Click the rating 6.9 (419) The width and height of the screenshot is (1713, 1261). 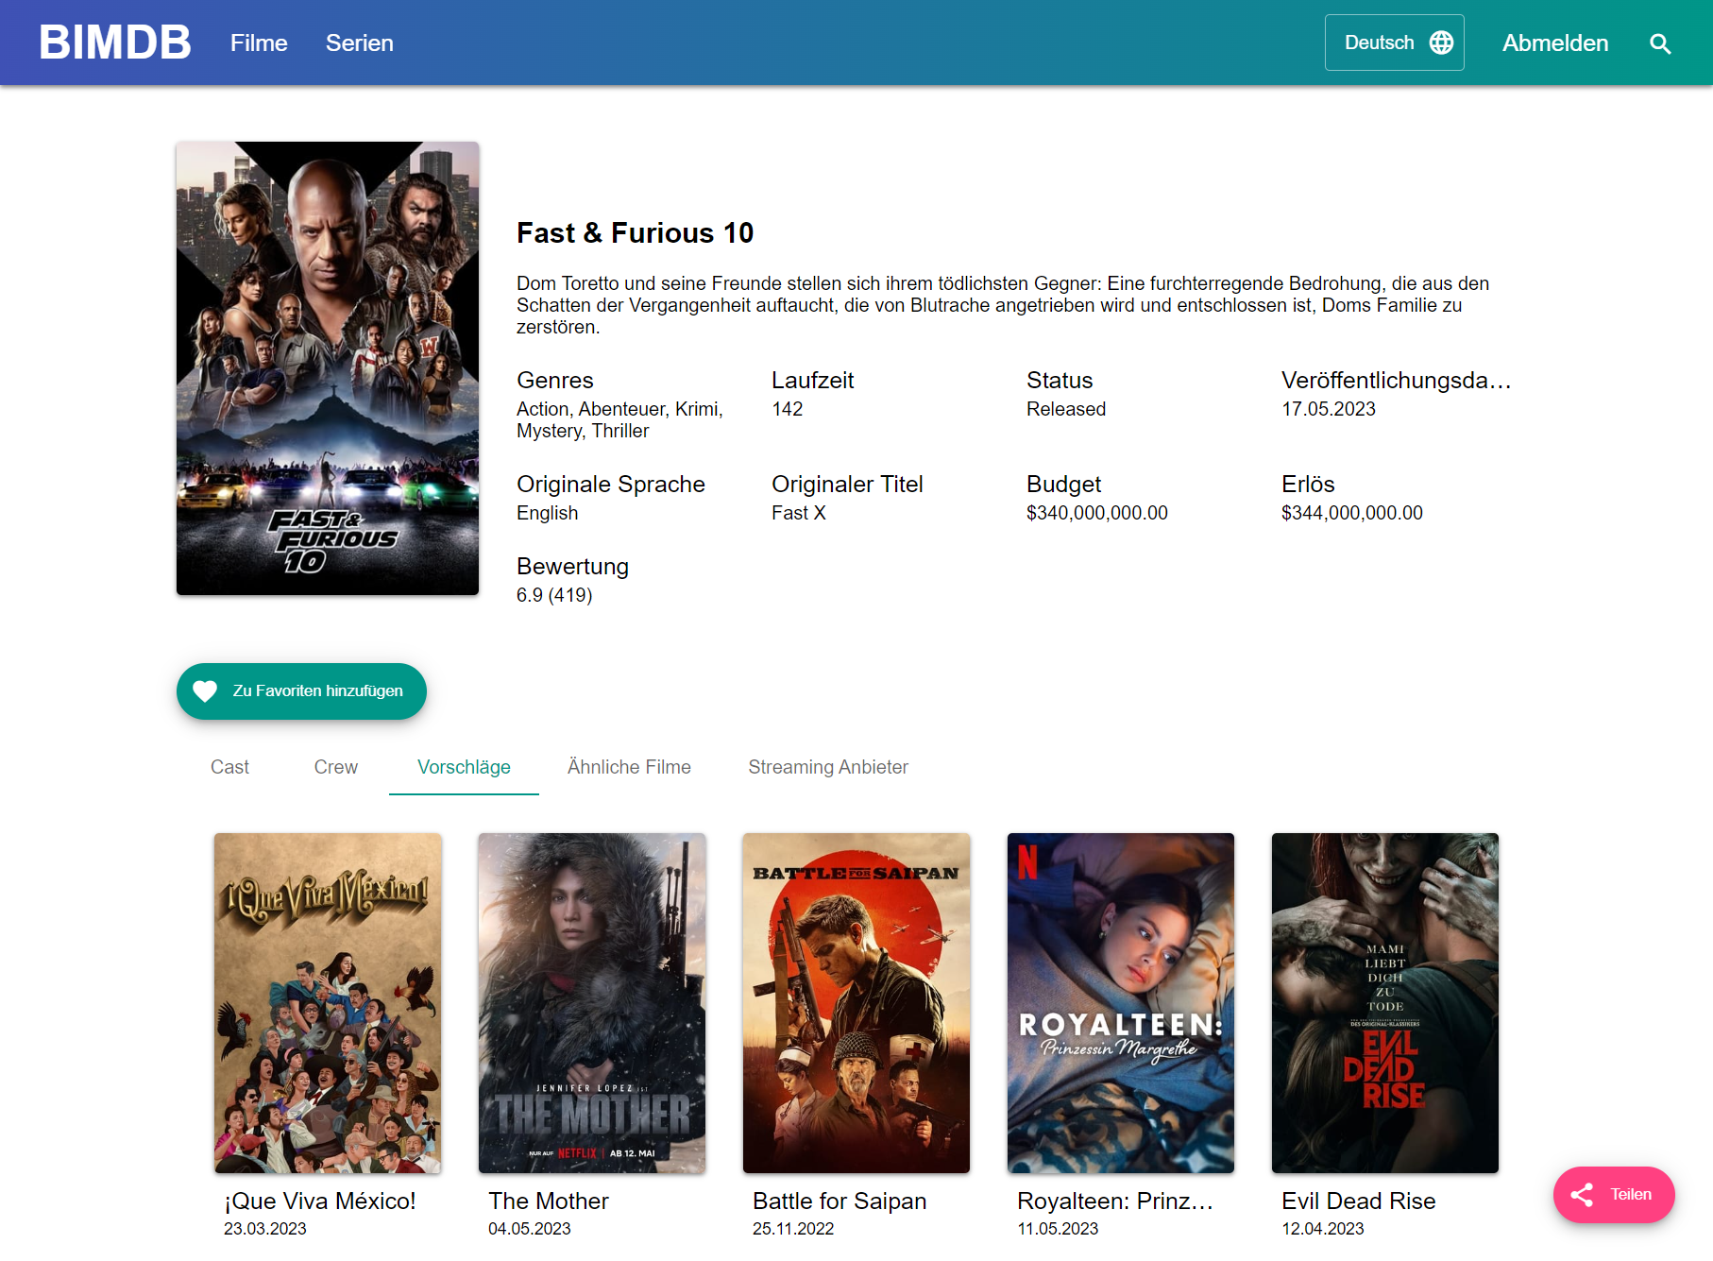554,595
